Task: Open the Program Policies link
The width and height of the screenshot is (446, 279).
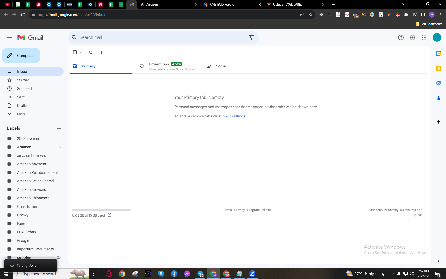Action: tap(259, 210)
